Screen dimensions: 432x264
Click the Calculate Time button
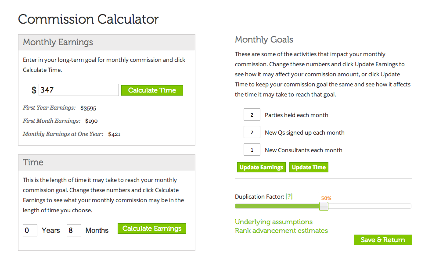(x=152, y=90)
